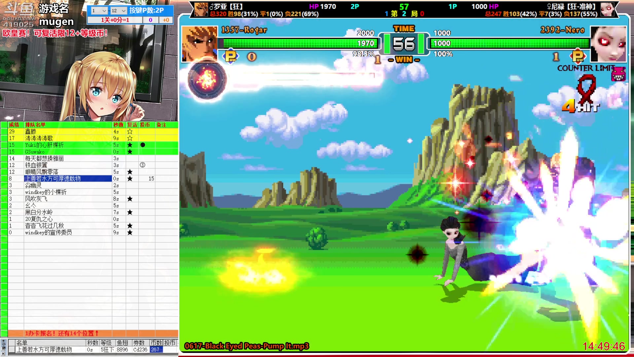
Task: Click the 按键P数:2P label
Action: [147, 10]
